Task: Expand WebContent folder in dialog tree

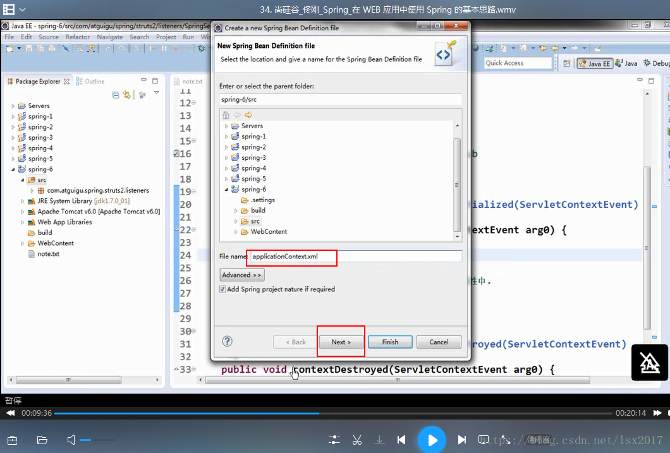Action: pyautogui.click(x=236, y=232)
